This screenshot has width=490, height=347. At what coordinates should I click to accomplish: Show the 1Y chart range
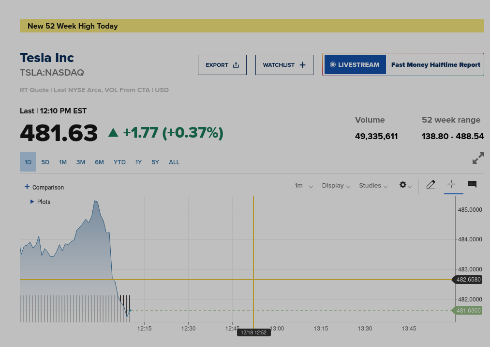coord(138,162)
